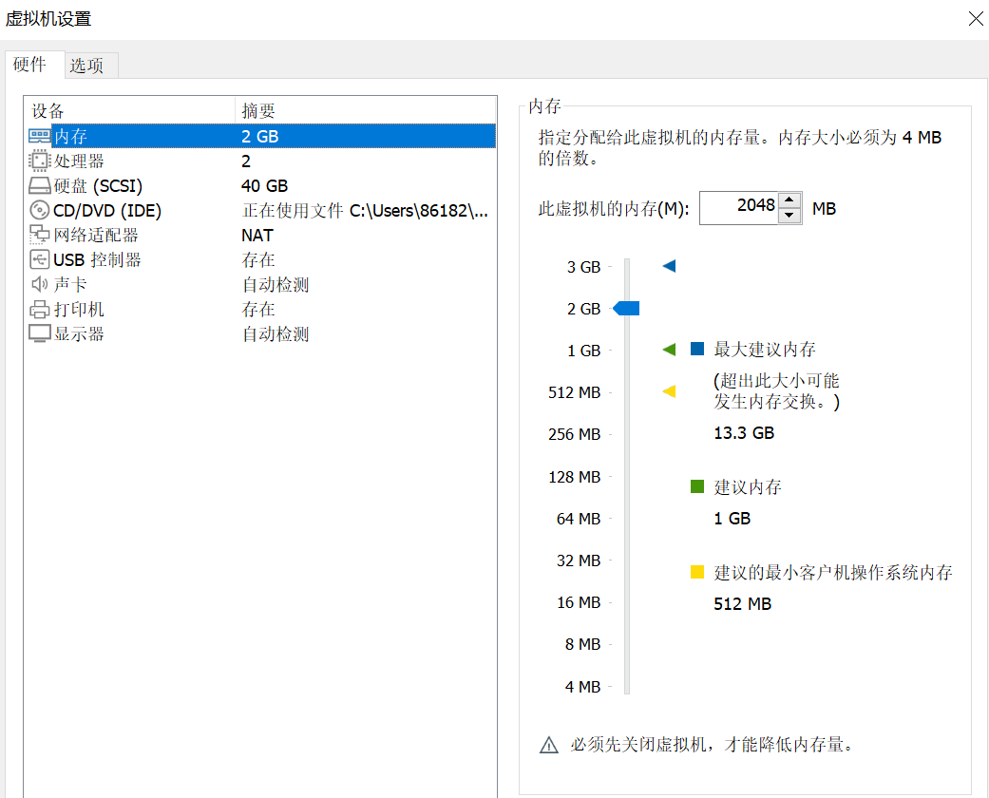Click the CD/DVD (IDE) disc icon
Screen dimensions: 989x798
(x=40, y=211)
